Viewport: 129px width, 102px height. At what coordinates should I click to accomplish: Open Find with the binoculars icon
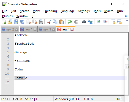84,22
